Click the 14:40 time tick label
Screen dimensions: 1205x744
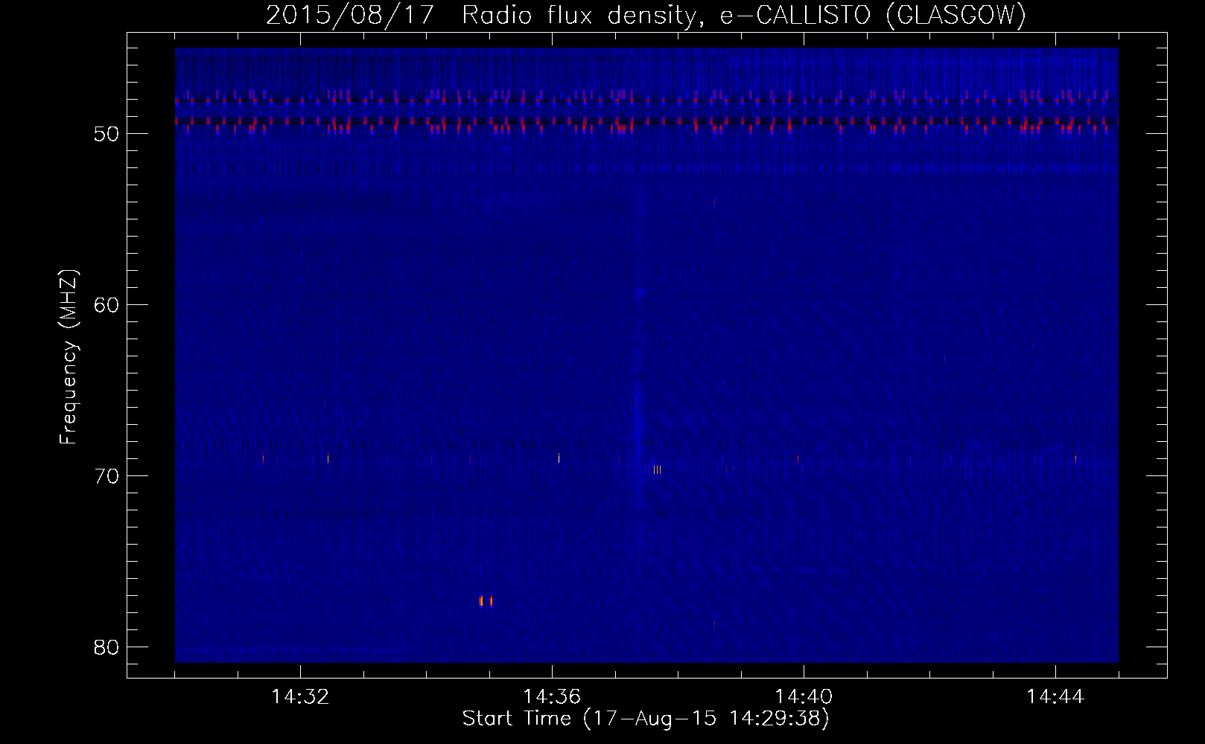pos(804,697)
